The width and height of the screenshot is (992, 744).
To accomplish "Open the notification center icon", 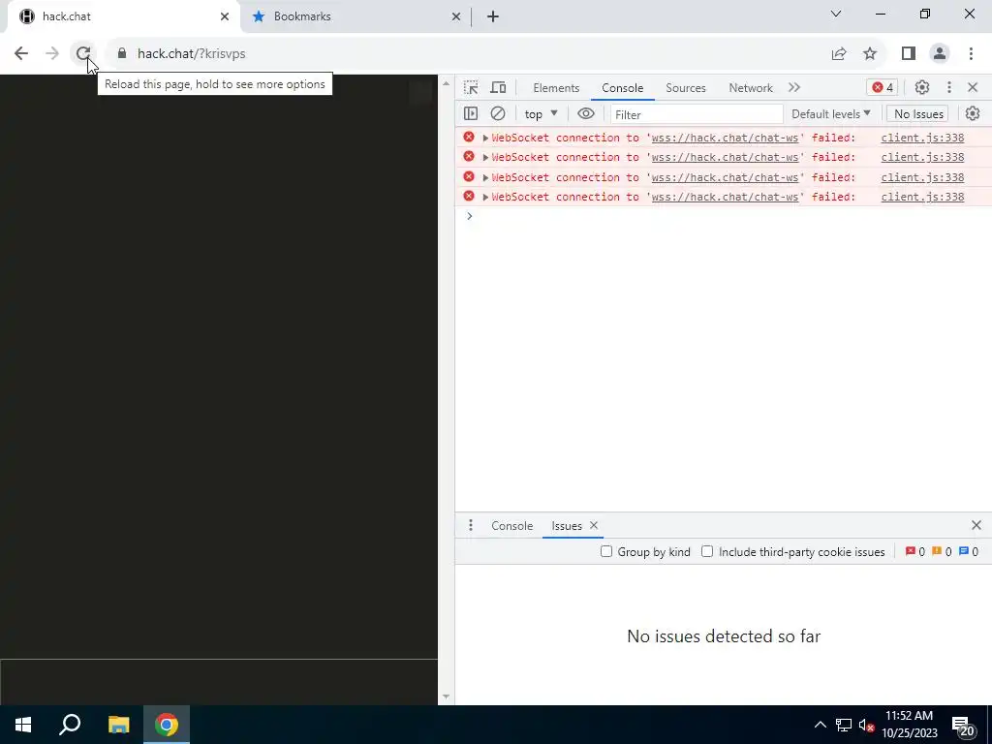I will (964, 727).
